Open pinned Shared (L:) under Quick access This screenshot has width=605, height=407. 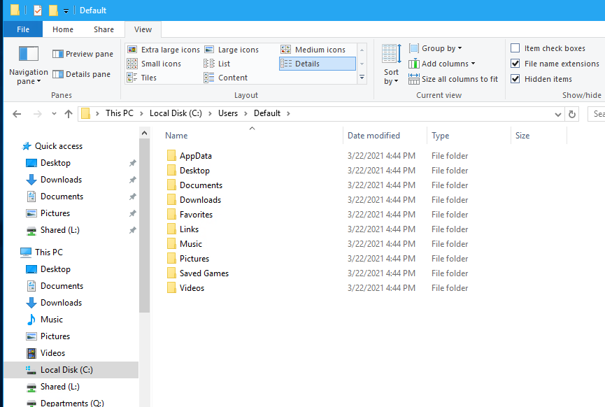point(60,230)
